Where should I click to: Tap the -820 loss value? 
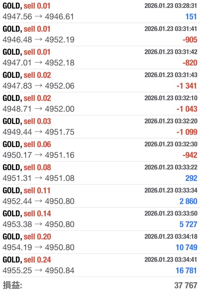pyautogui.click(x=190, y=63)
